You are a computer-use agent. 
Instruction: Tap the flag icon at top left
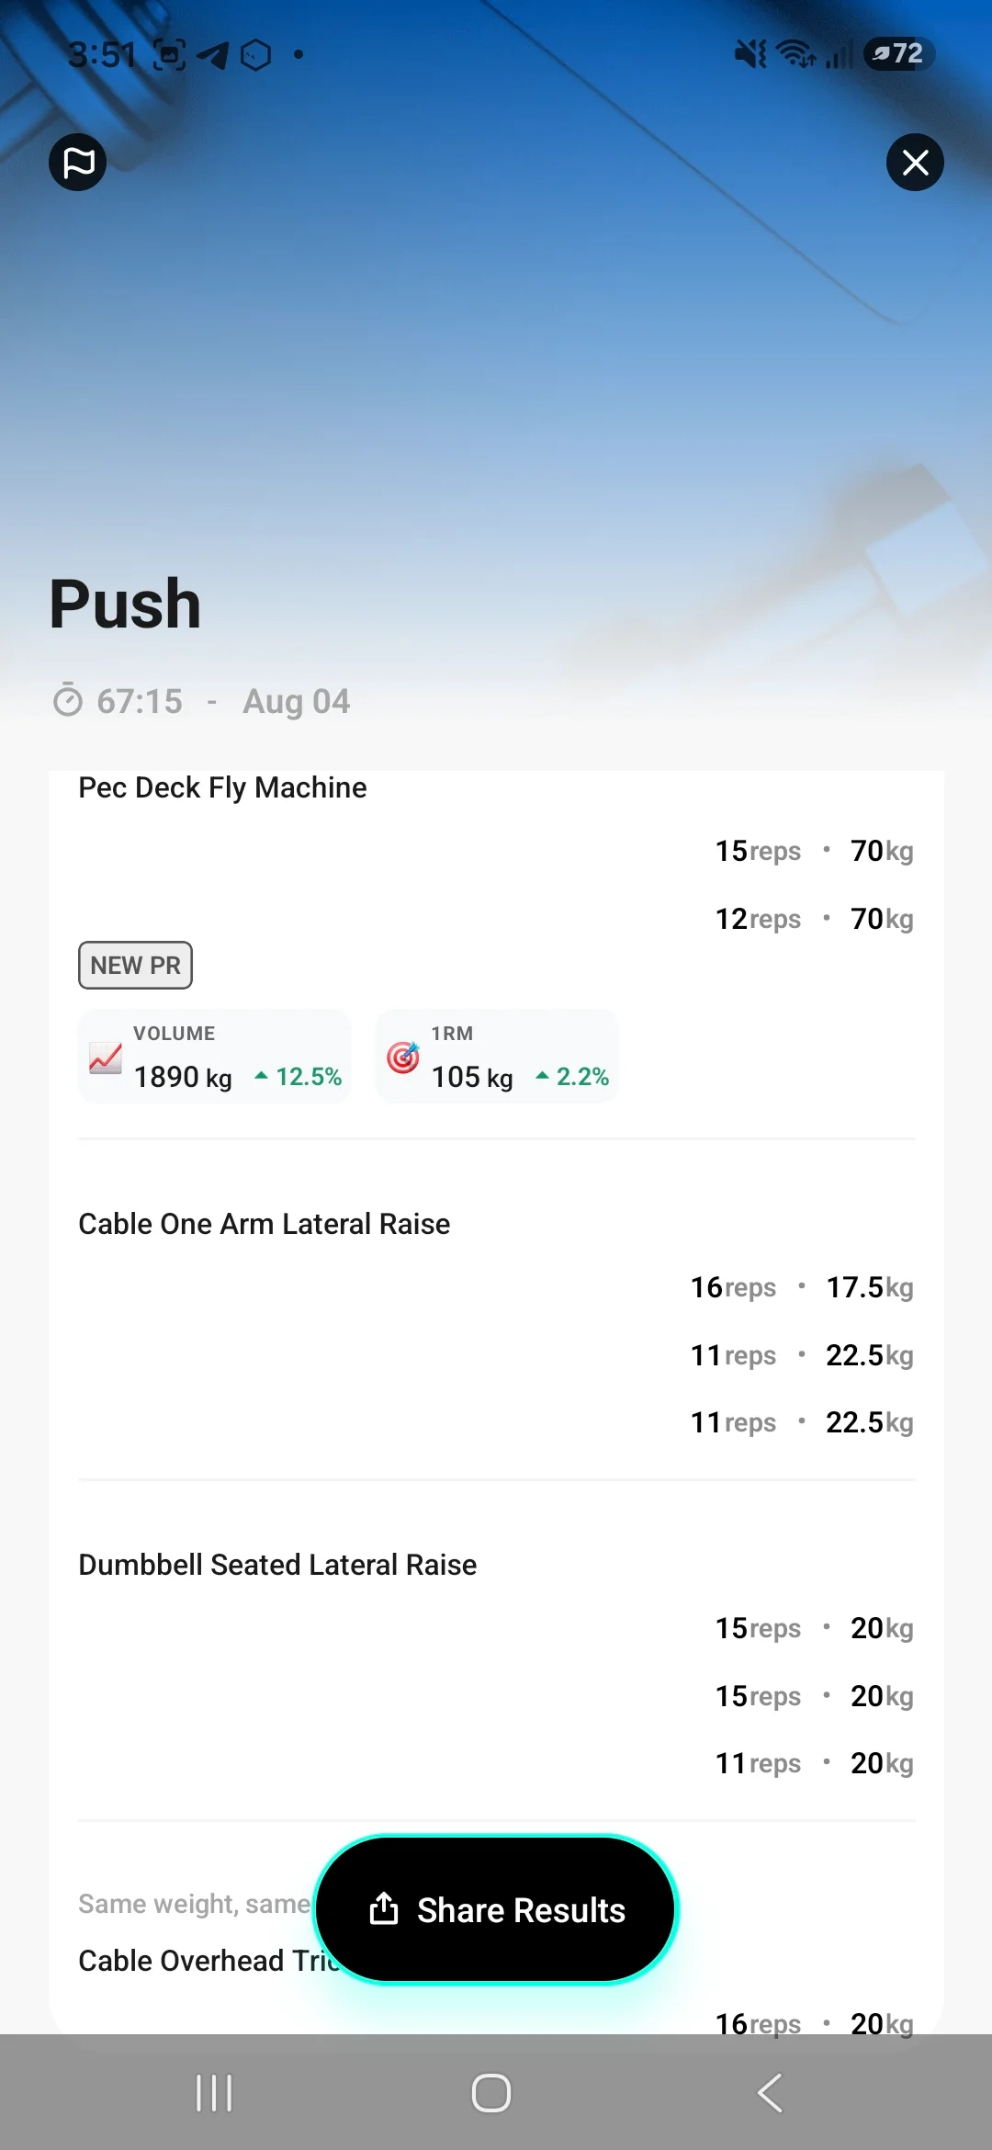point(77,163)
